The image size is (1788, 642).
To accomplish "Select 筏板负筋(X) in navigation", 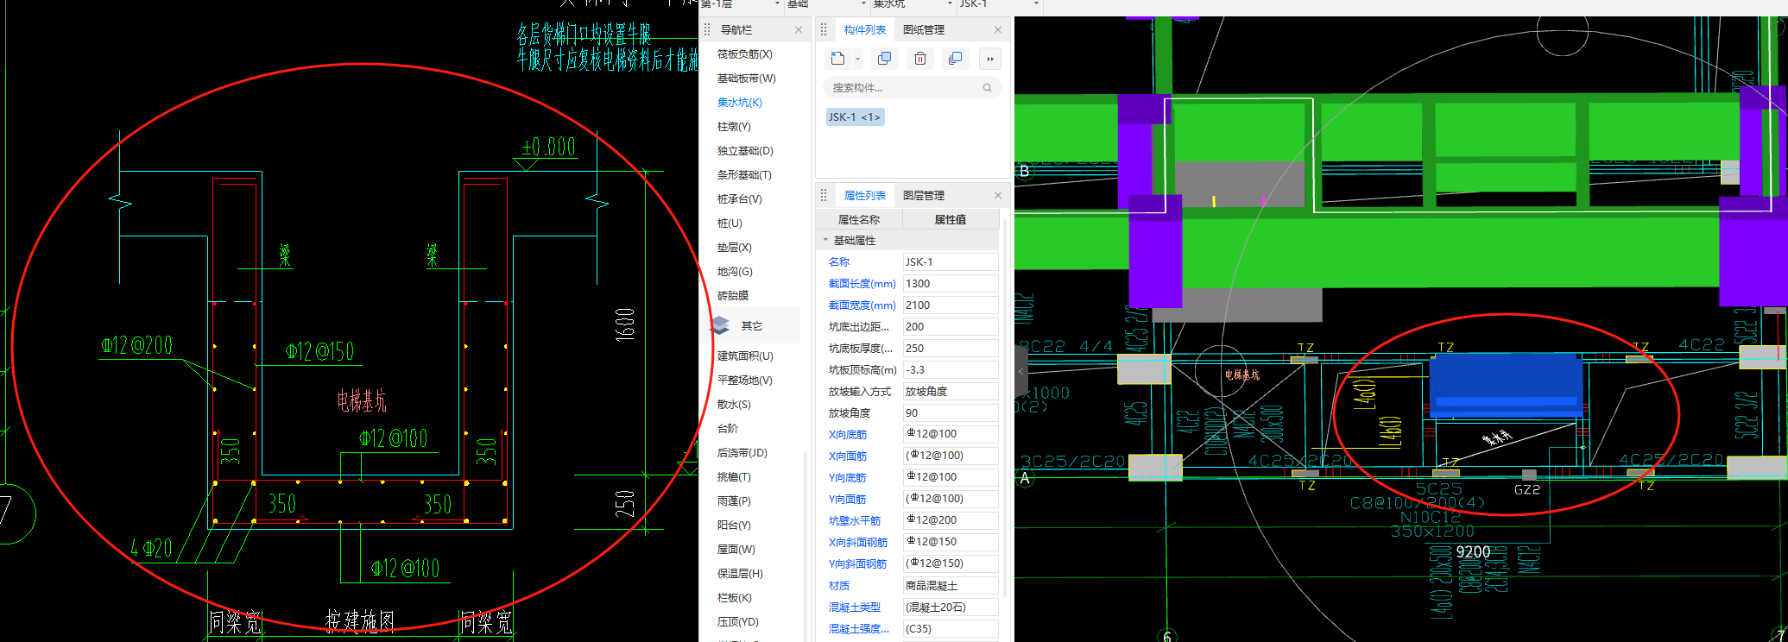I will click(x=744, y=53).
